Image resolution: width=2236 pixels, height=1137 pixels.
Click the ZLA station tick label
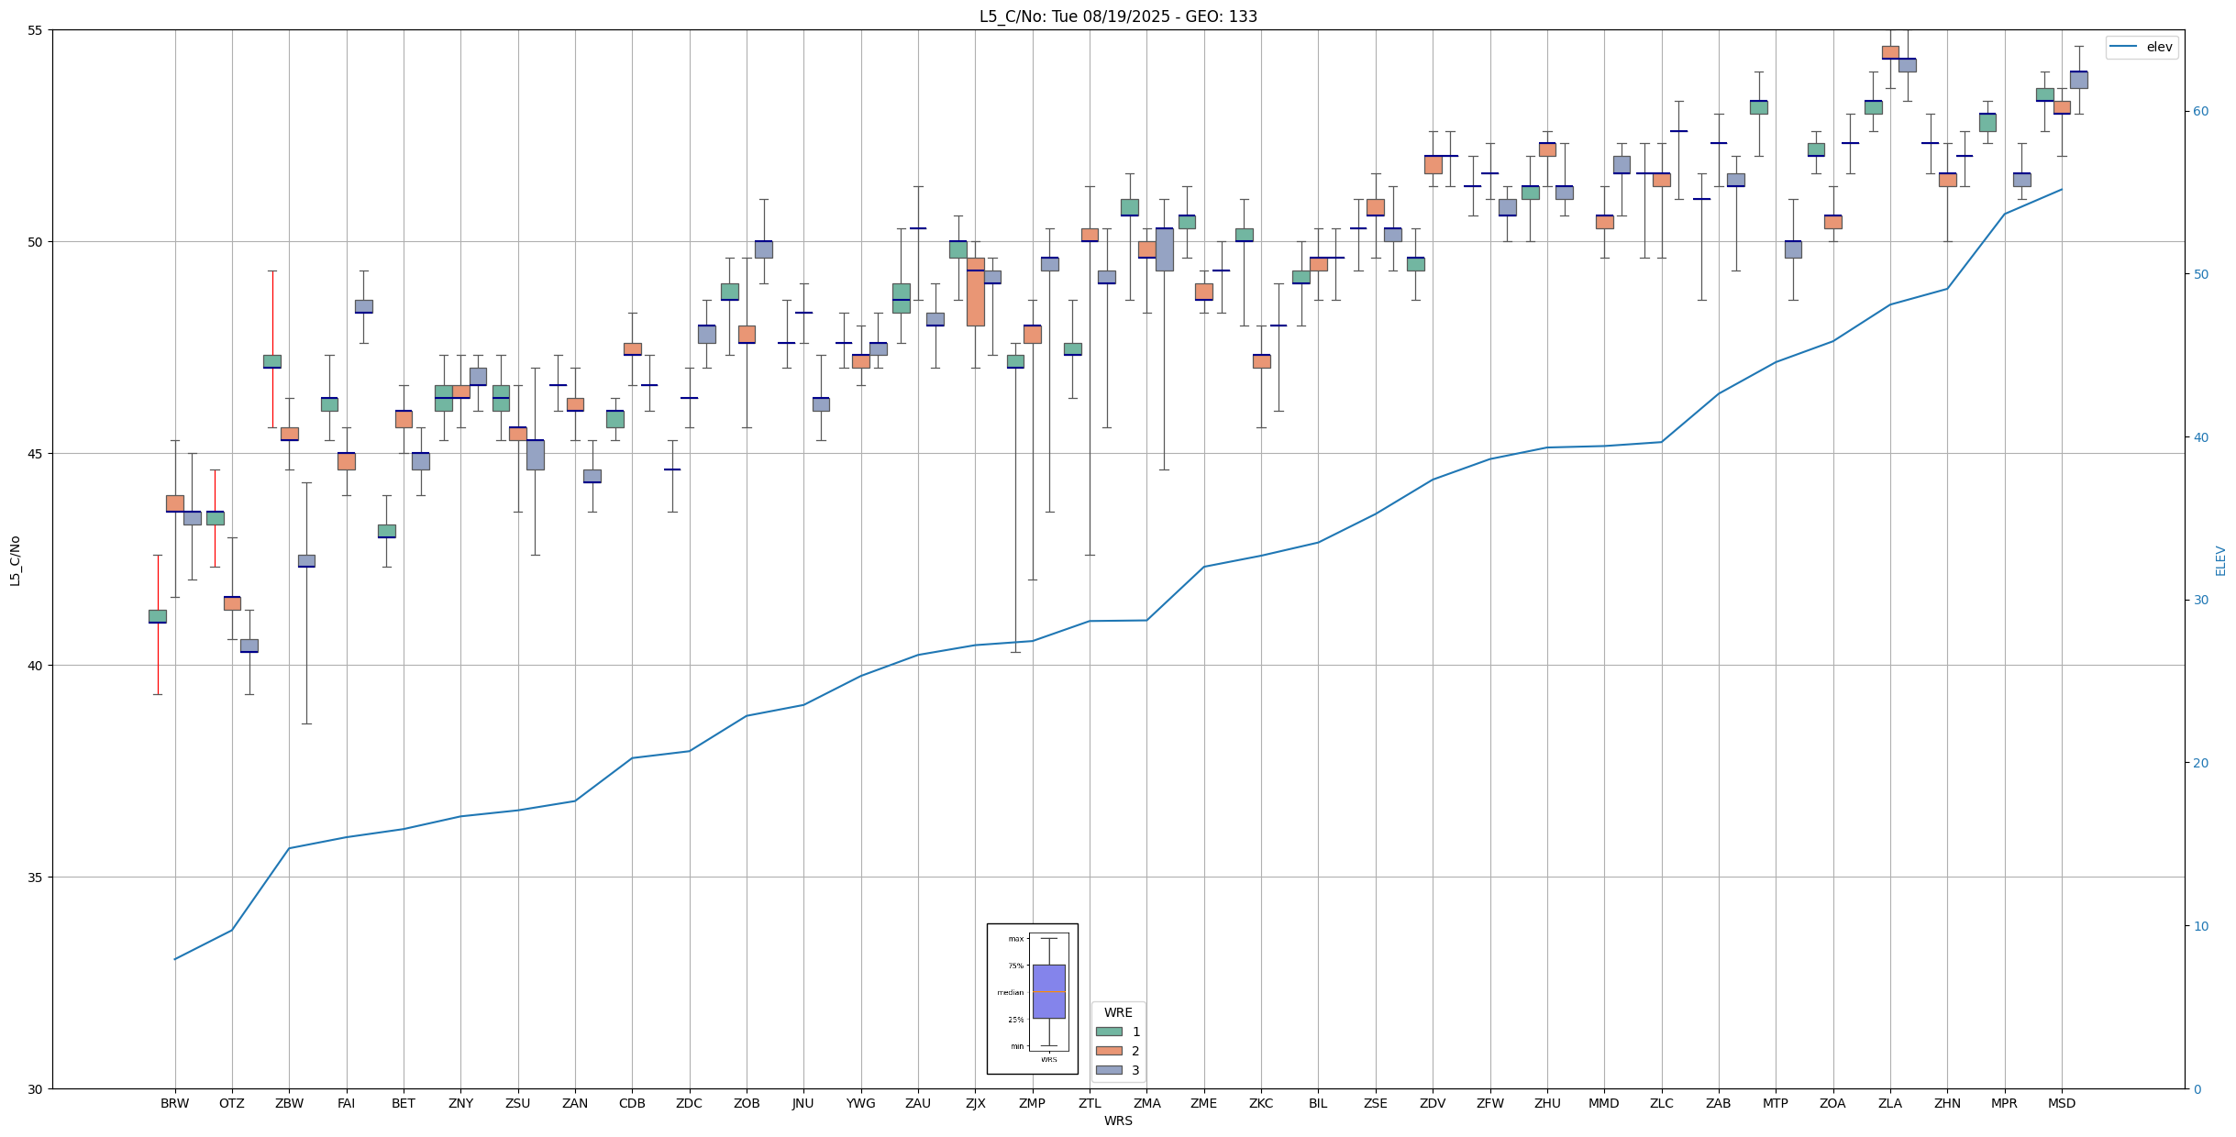coord(1889,1103)
